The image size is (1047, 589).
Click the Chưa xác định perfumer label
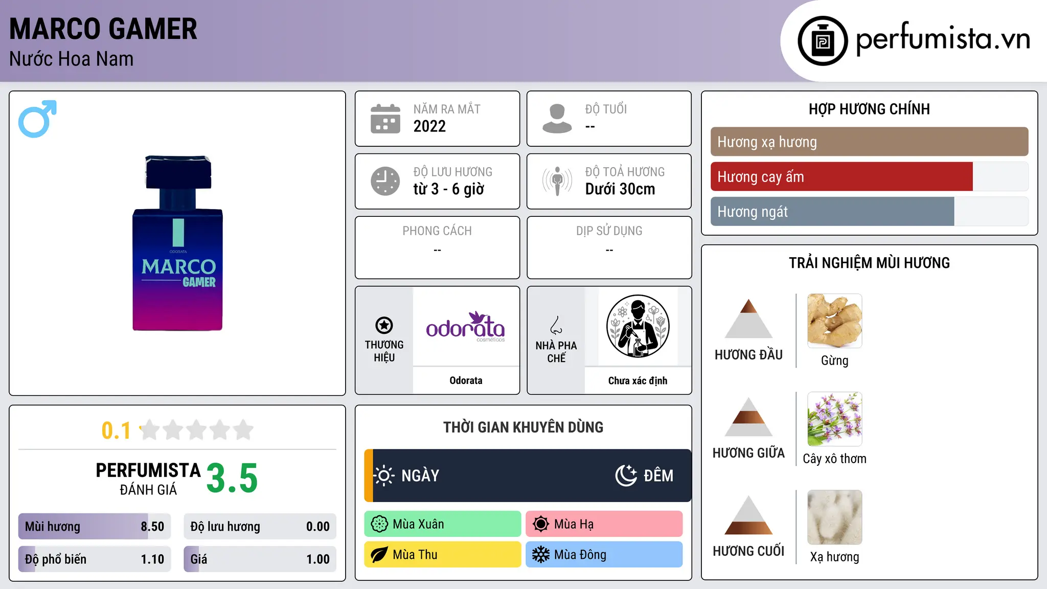pos(638,380)
